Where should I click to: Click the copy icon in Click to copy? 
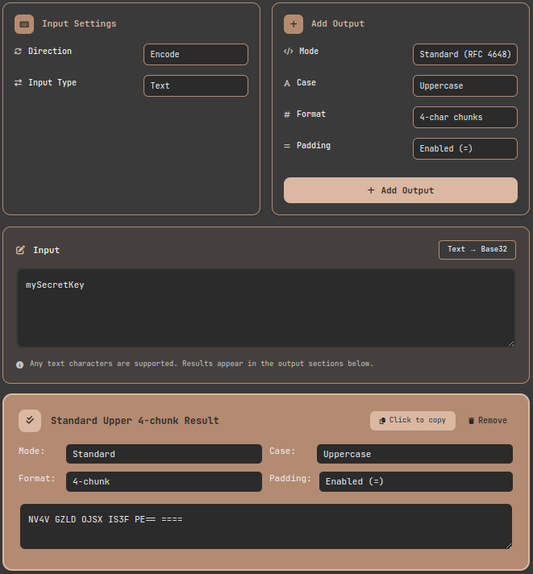pos(382,421)
